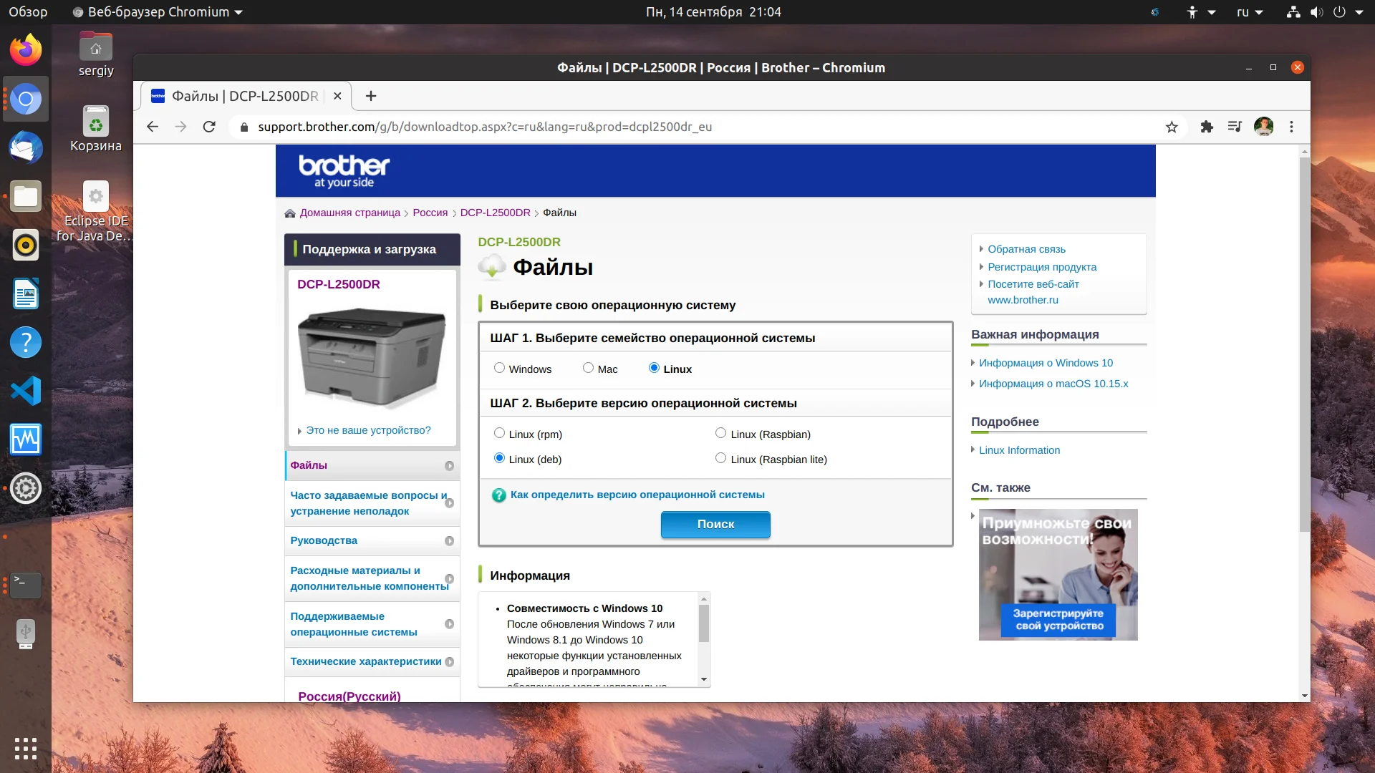The image size is (1375, 773).
Task: Select the Windows operating system radio button
Action: click(x=499, y=368)
